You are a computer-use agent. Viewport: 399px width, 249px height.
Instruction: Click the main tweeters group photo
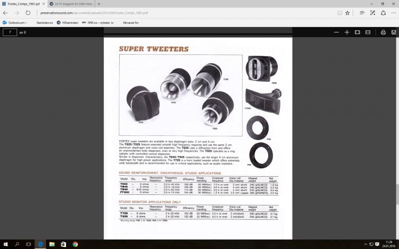pyautogui.click(x=181, y=95)
